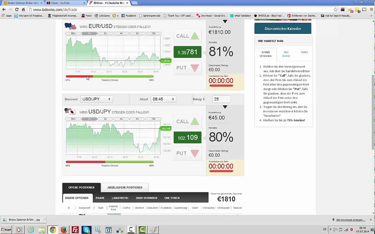Click EUR/USD Traders Choice sentiment bar

tap(110, 77)
